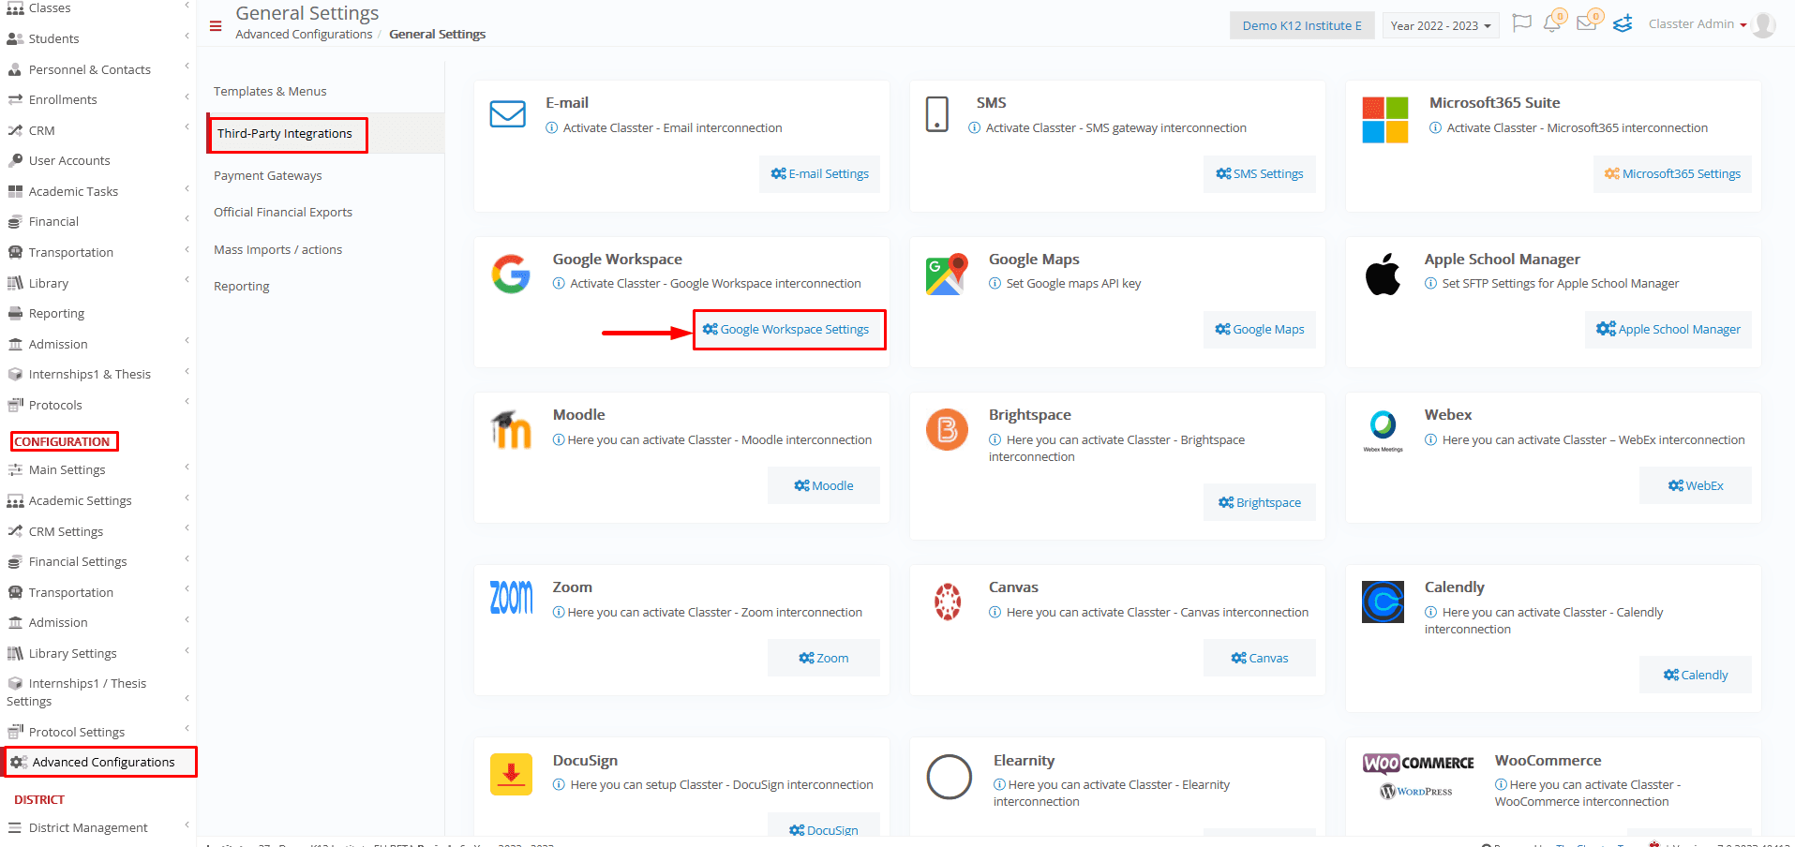The image size is (1795, 847).
Task: Expand Financial Settings under Configuration
Action: click(97, 561)
